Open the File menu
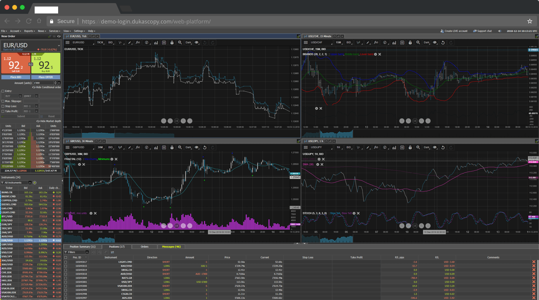The height and width of the screenshot is (300, 539). tap(4, 31)
